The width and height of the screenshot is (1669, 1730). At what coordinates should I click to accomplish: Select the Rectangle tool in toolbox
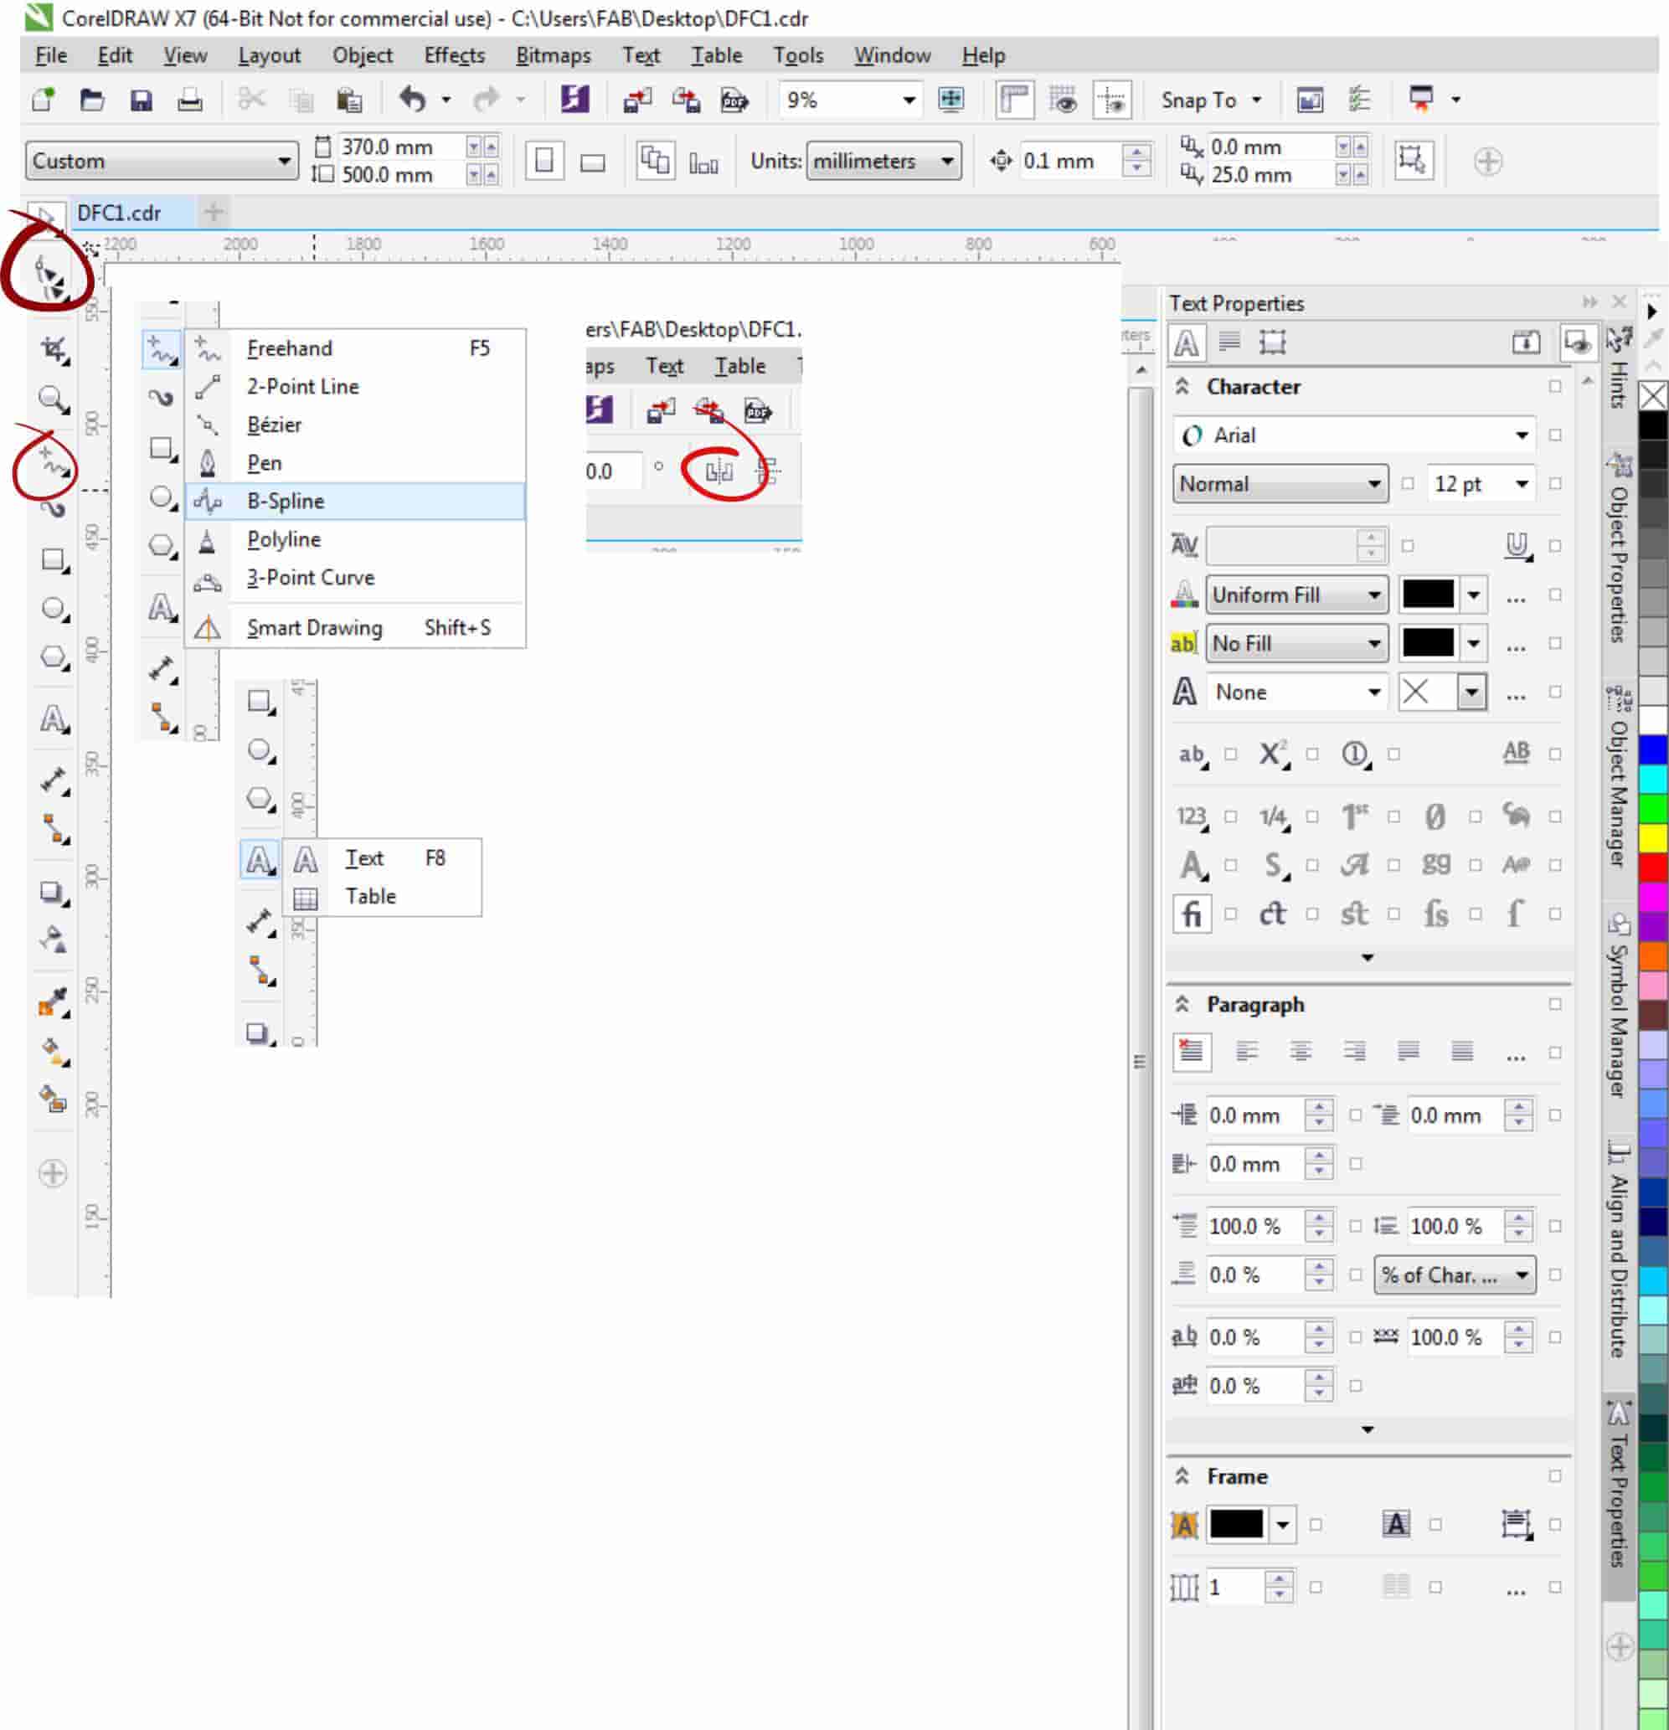[x=53, y=559]
